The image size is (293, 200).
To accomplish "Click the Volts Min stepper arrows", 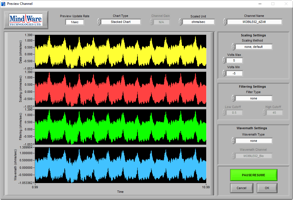I will [224, 73].
